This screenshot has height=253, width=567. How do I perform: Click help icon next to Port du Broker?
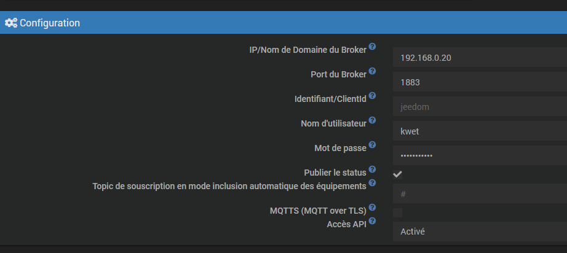pyautogui.click(x=372, y=71)
